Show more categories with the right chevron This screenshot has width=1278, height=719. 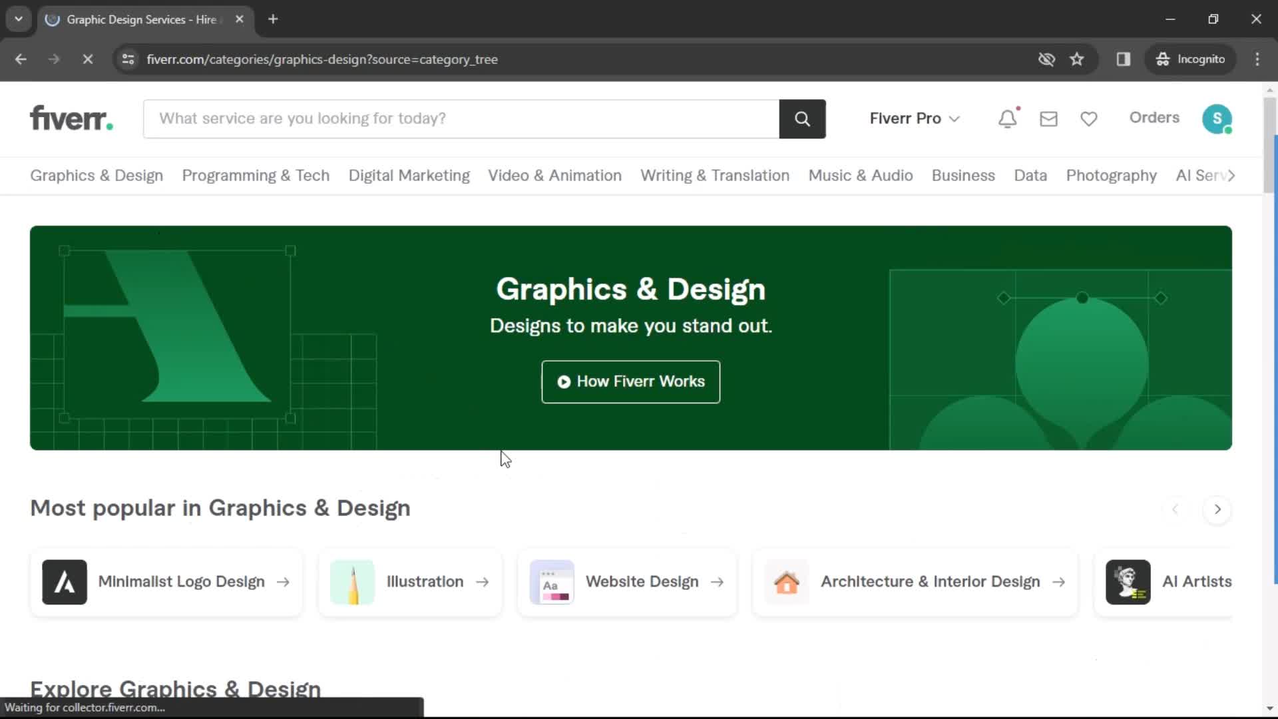1231,176
